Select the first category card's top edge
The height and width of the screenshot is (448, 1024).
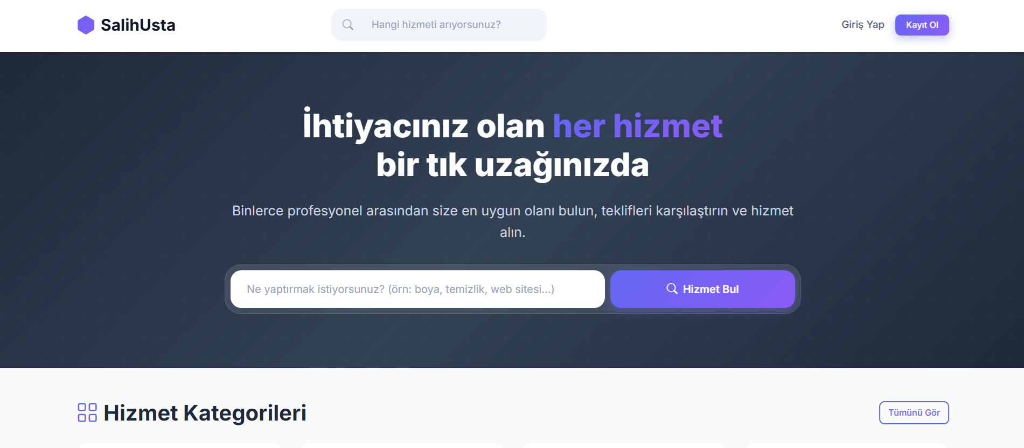tap(179, 445)
